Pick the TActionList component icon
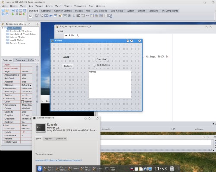Viewport: 216px width, 172px height. 110,15
